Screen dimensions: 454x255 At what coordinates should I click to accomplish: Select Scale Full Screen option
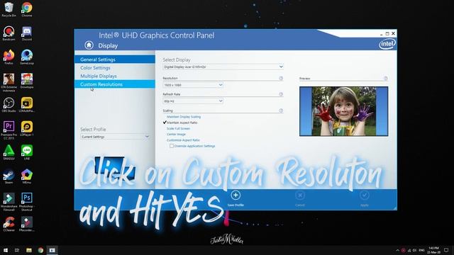[178, 128]
